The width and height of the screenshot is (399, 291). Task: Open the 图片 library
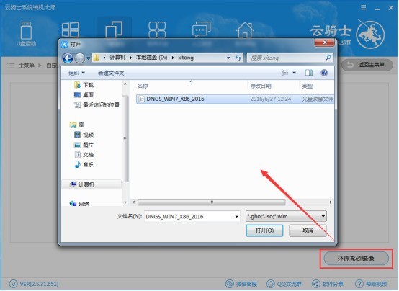pyautogui.click(x=84, y=145)
